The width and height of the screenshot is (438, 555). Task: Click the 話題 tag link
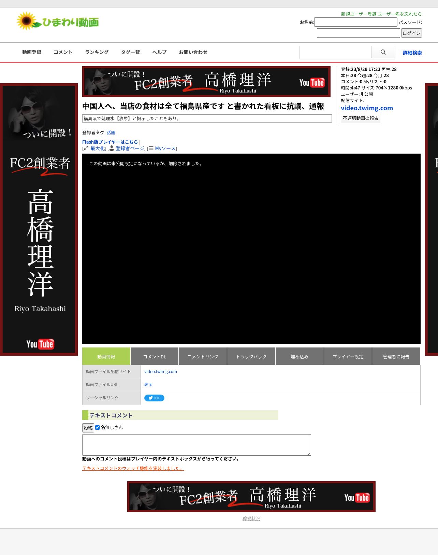(x=111, y=132)
